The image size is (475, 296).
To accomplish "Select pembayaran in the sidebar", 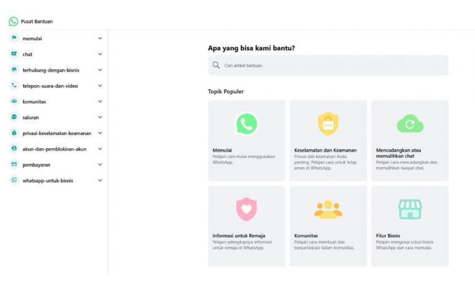I will click(x=36, y=165).
